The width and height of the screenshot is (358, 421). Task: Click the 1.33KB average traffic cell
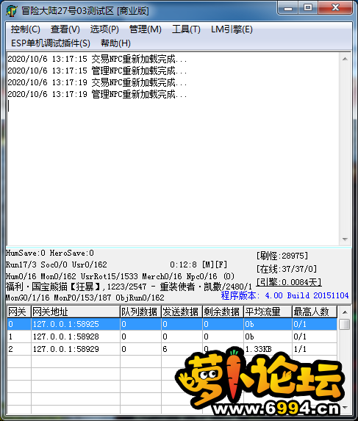click(x=268, y=349)
